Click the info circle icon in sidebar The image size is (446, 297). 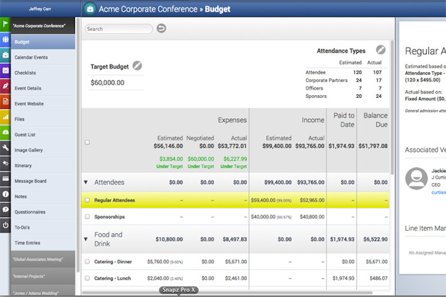[5, 194]
